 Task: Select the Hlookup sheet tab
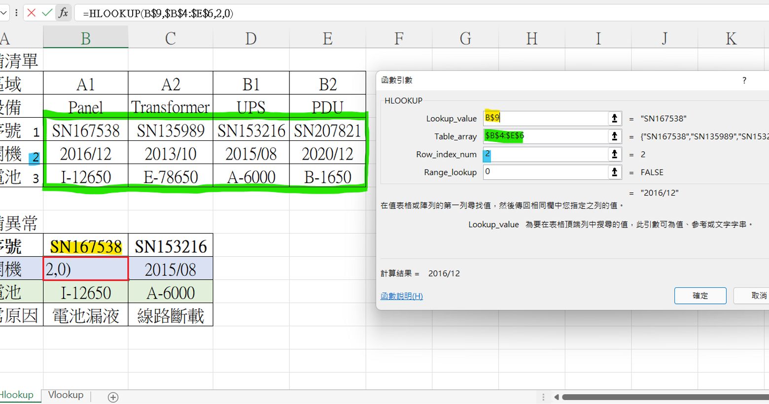17,395
